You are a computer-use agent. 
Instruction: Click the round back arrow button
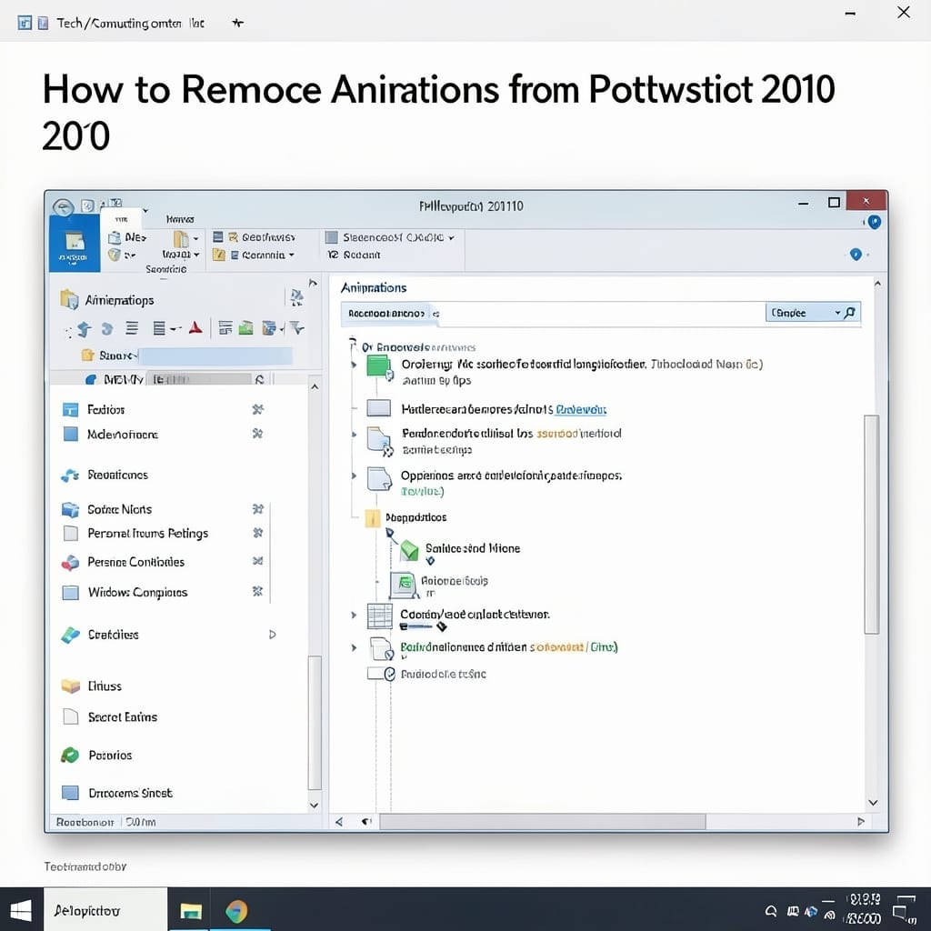click(63, 207)
